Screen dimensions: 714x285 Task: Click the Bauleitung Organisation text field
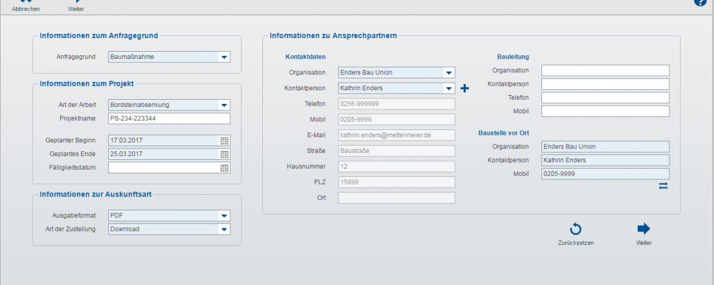coord(605,71)
